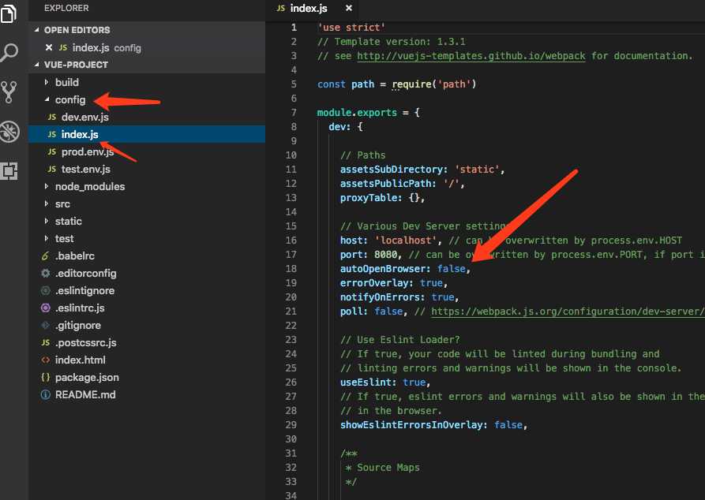Click the braces icon of package.json

click(46, 377)
